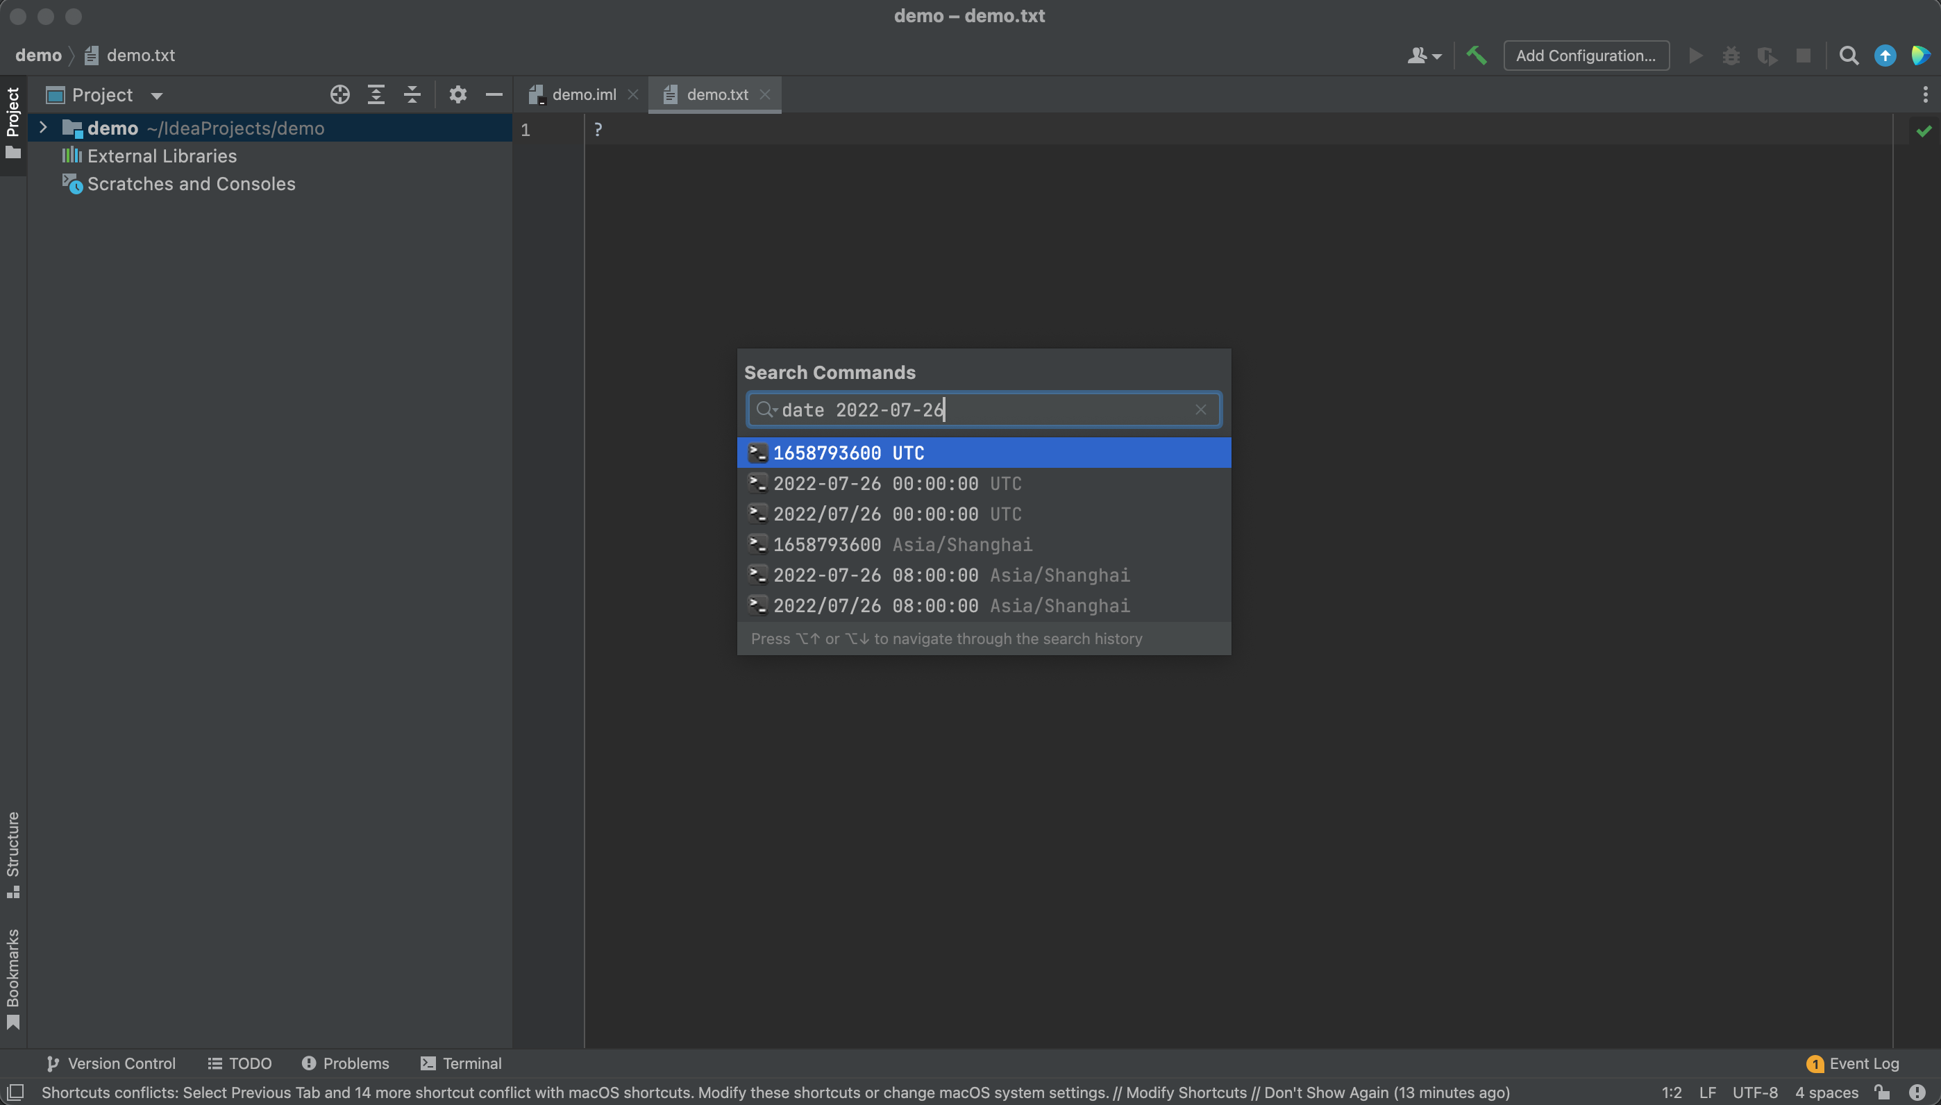Click the status bar error notification icon
Viewport: 1941px width, 1105px height.
[x=1917, y=1093]
